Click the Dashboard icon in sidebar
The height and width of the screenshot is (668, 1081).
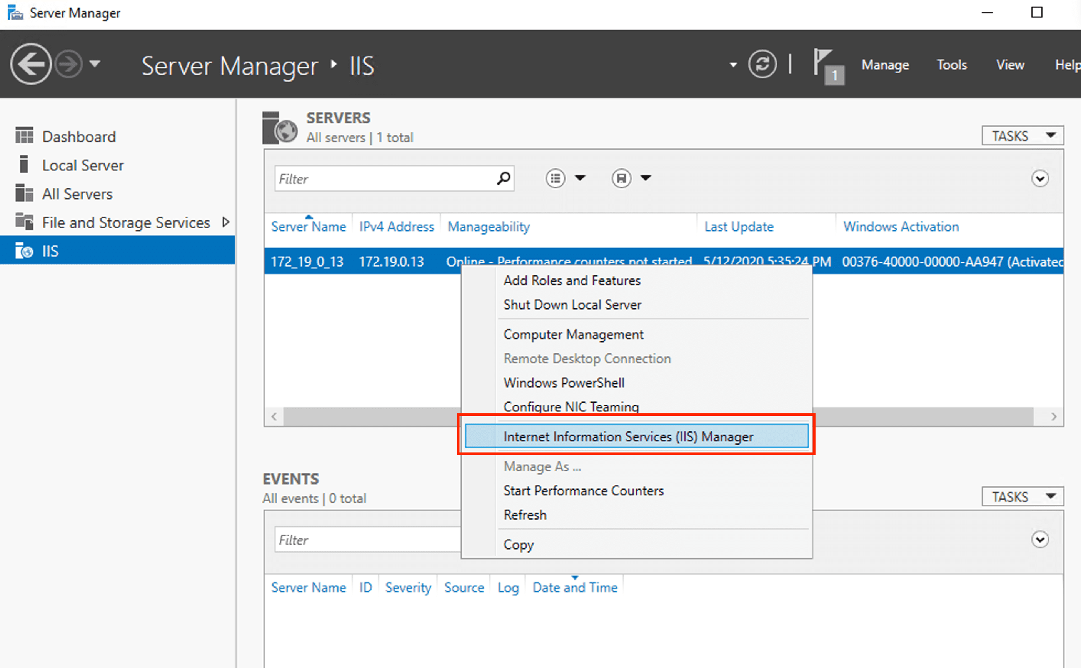24,135
